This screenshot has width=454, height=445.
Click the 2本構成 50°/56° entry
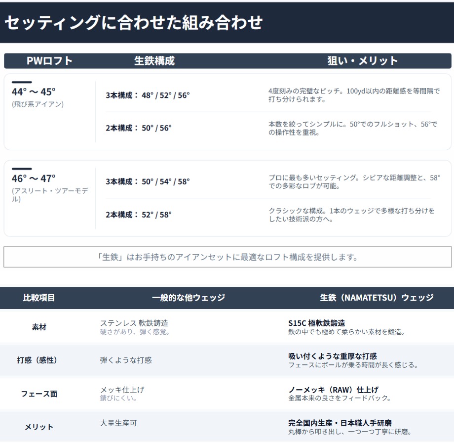pos(139,128)
